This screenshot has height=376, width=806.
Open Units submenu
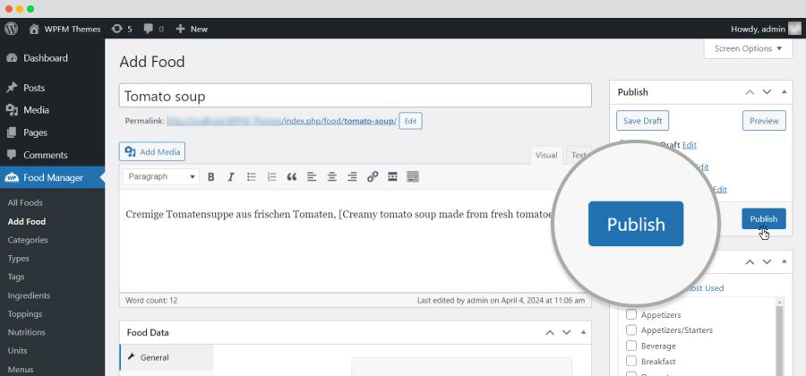(18, 351)
